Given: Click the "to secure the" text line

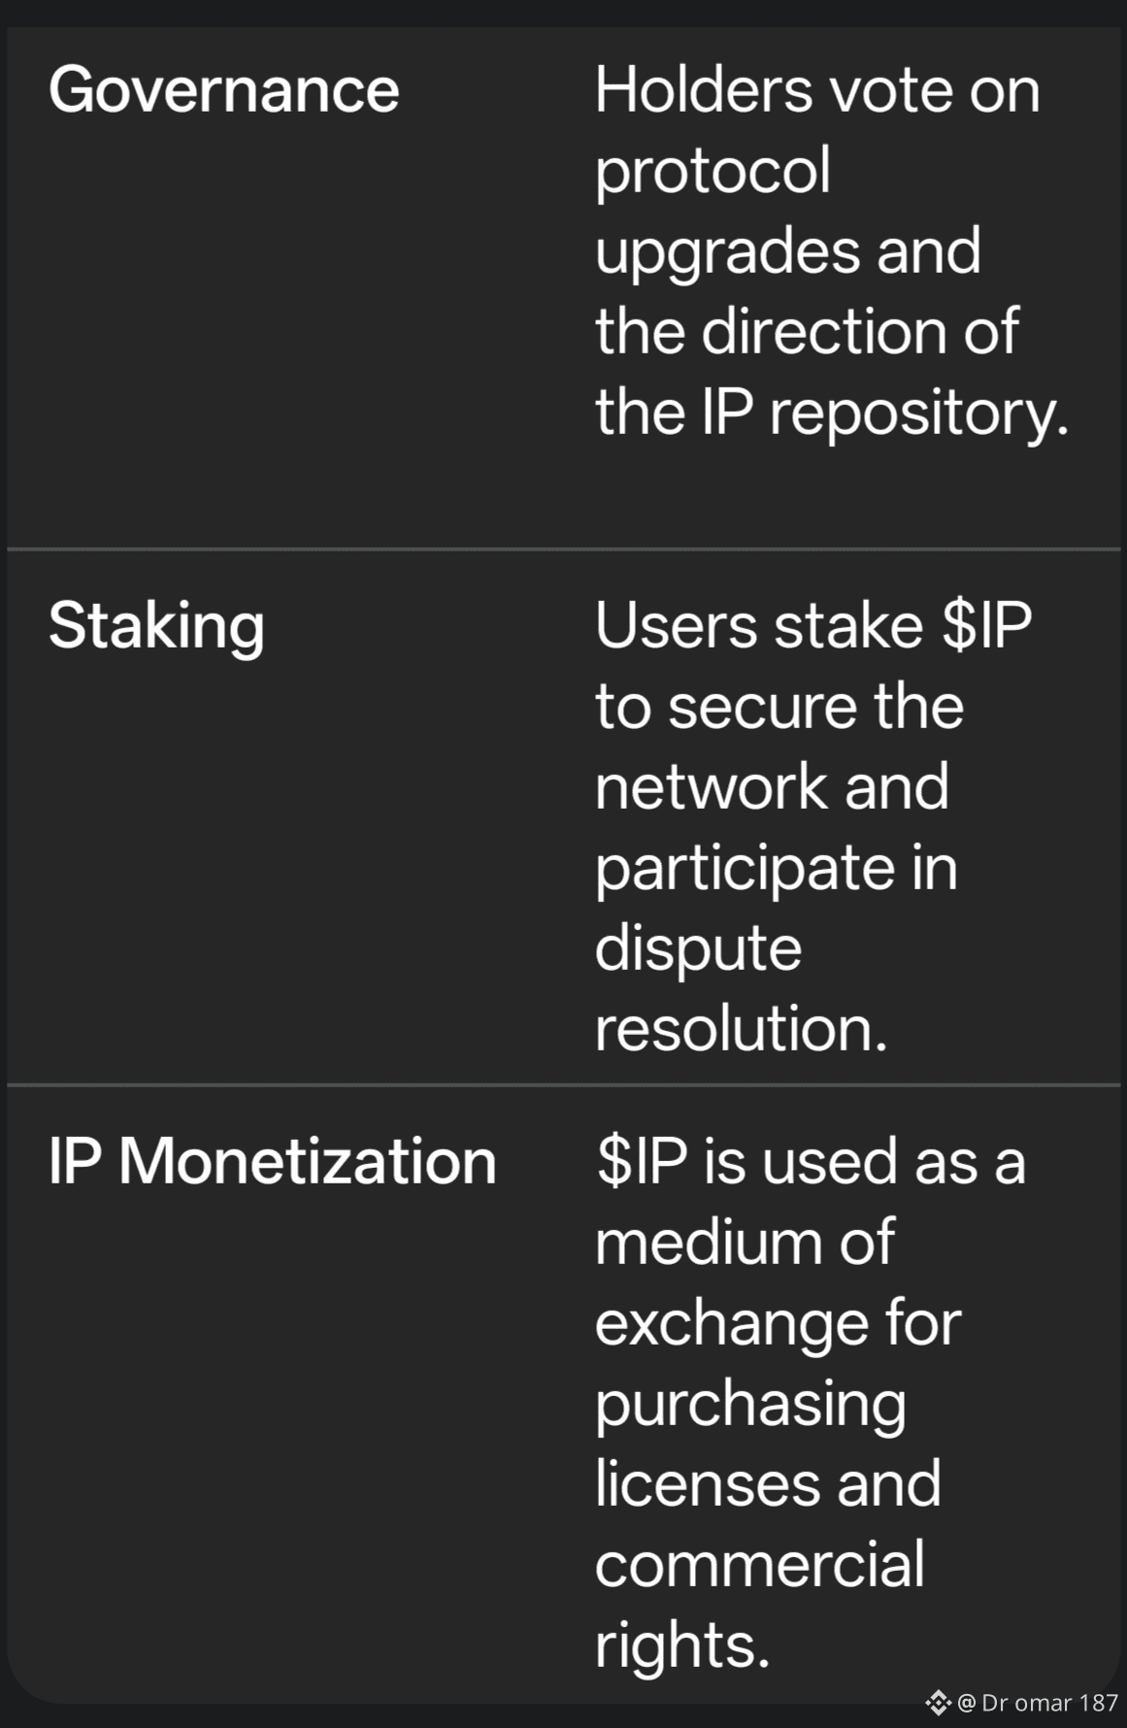Looking at the screenshot, I should [779, 706].
